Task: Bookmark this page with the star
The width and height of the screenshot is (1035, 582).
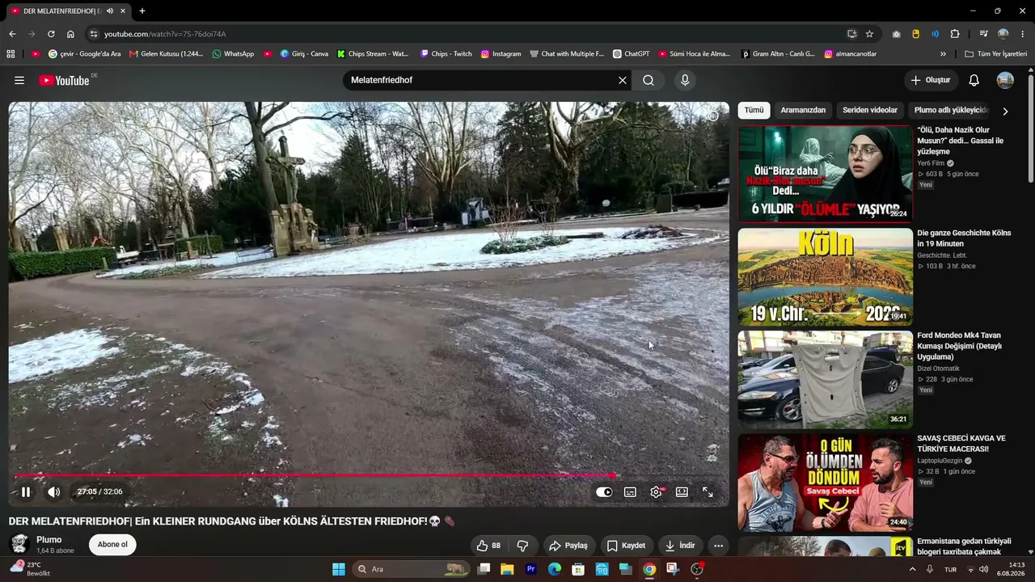Action: 869,34
